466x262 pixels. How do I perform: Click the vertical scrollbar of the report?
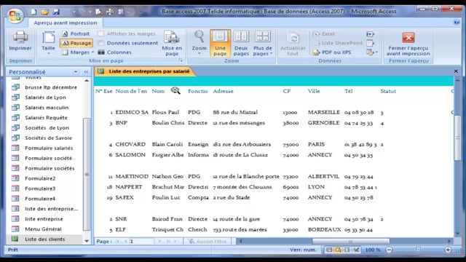[x=458, y=138]
